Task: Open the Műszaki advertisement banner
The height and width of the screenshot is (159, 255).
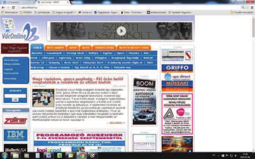Action: [x=177, y=86]
